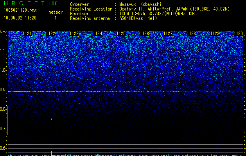Click the 1125 time marker
Viewport: 246px width, 156px height.
click(121, 34)
